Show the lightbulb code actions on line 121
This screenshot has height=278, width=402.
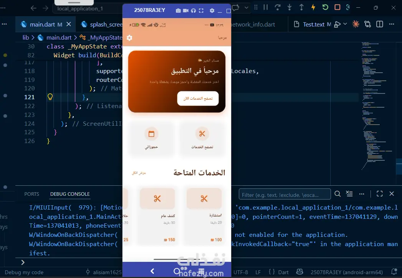tap(50, 97)
